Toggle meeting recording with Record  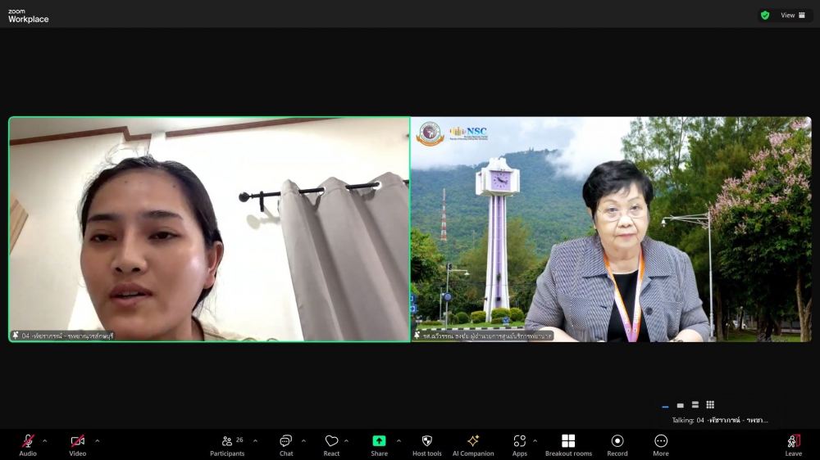click(x=617, y=442)
